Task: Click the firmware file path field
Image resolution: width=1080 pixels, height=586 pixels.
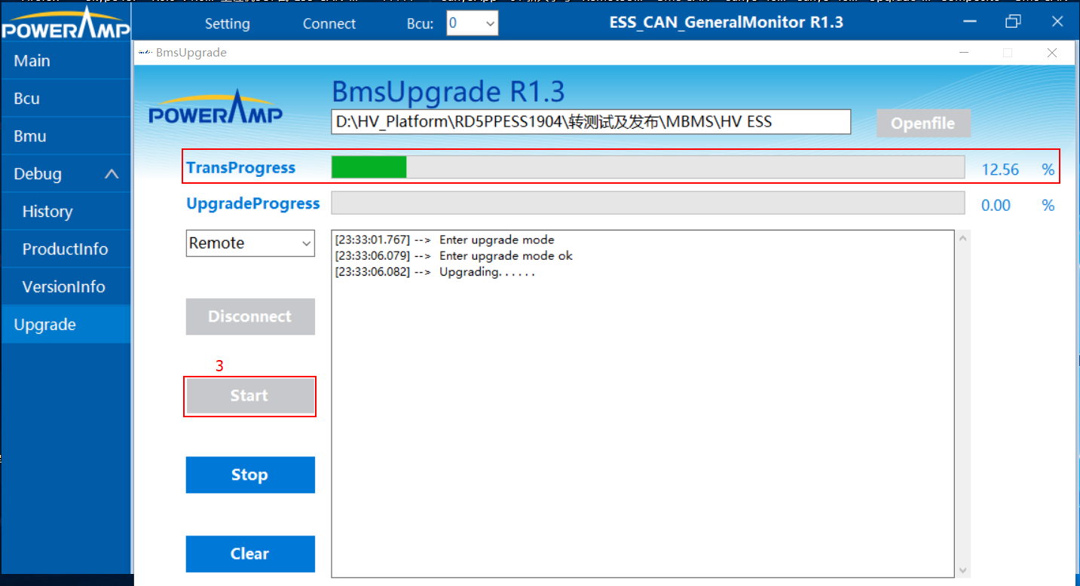Action: point(591,122)
